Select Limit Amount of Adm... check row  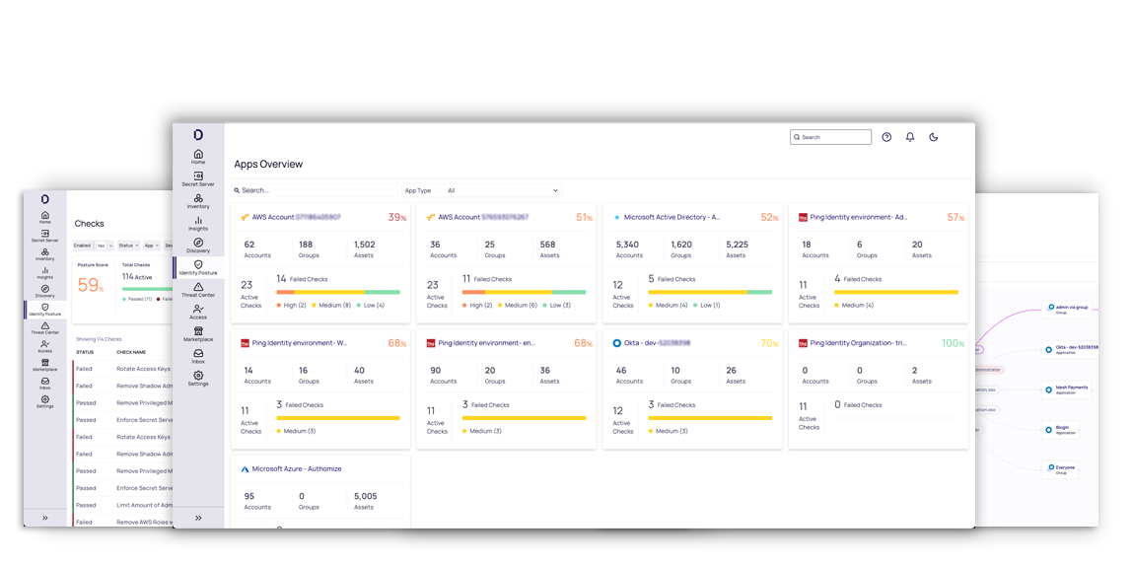click(x=121, y=505)
